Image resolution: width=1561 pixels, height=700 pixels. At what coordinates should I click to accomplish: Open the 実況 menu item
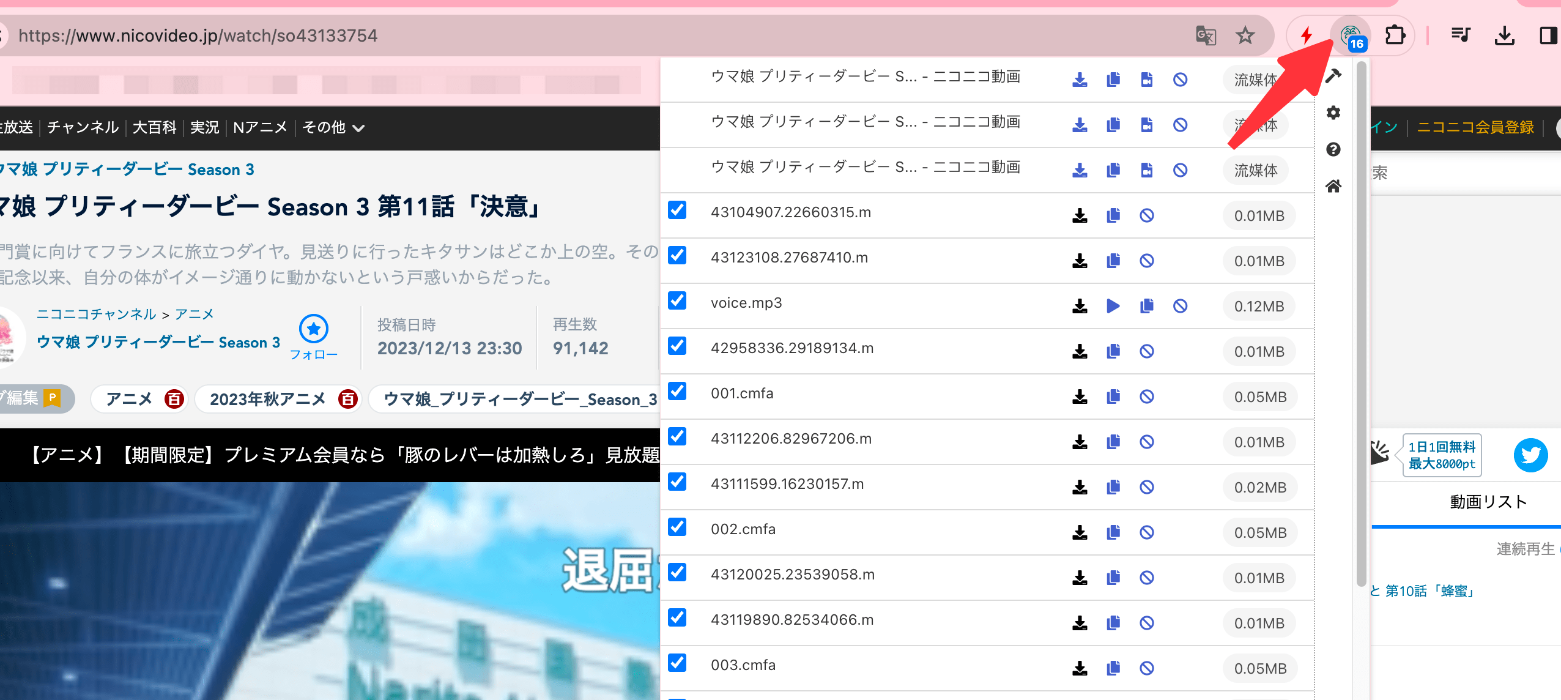tap(204, 127)
